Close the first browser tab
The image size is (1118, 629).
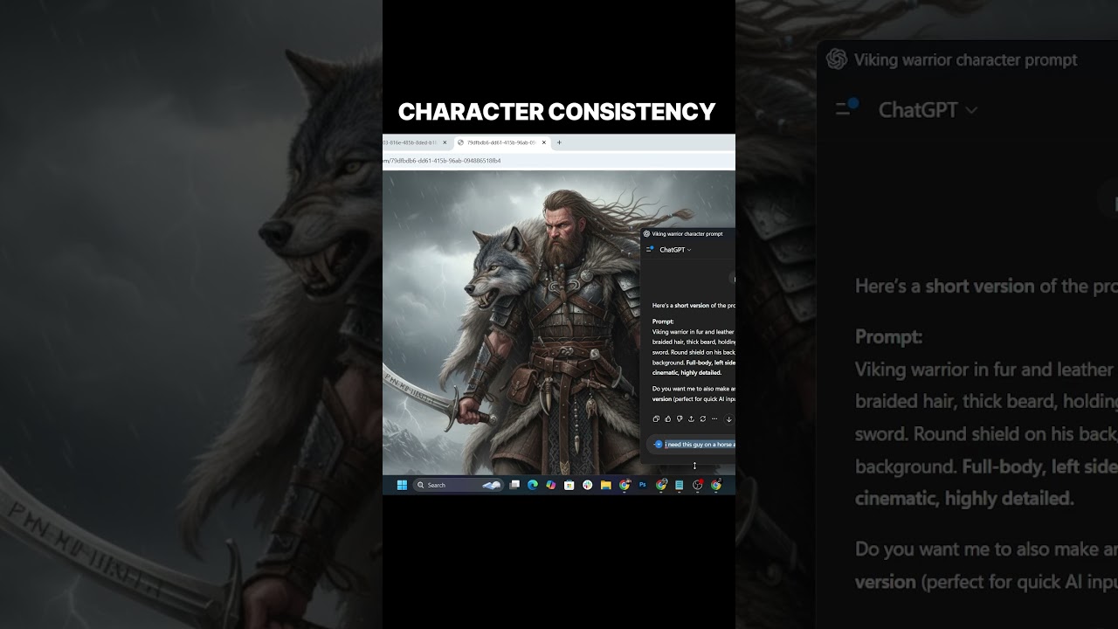pyautogui.click(x=445, y=142)
